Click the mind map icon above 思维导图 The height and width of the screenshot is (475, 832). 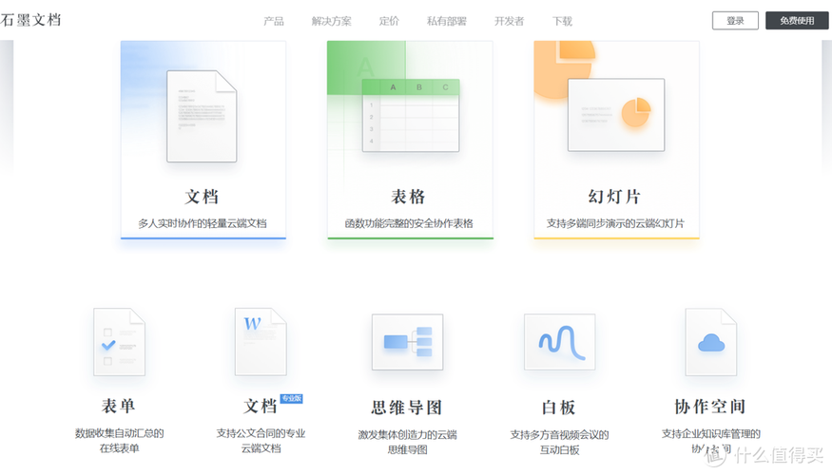tap(408, 342)
